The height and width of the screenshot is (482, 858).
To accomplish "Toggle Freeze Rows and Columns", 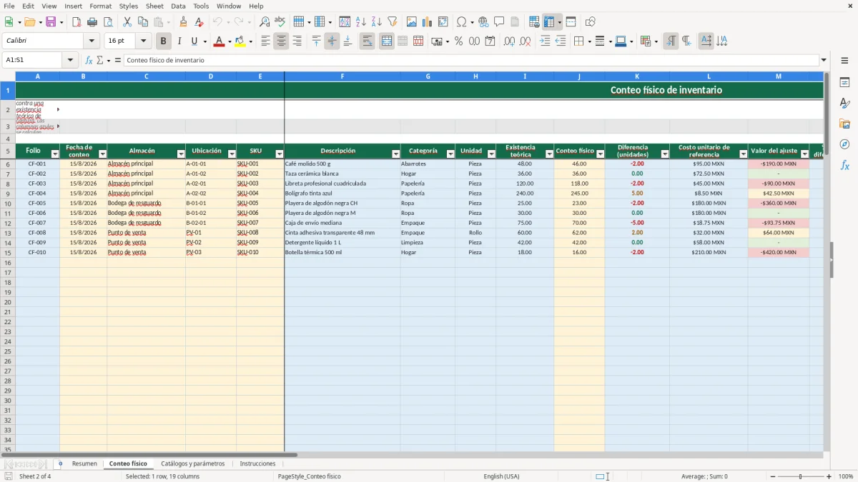I will 549,22.
